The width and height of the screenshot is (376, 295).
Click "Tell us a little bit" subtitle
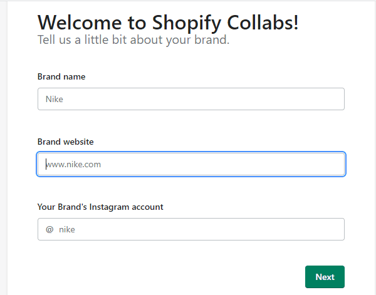(133, 40)
